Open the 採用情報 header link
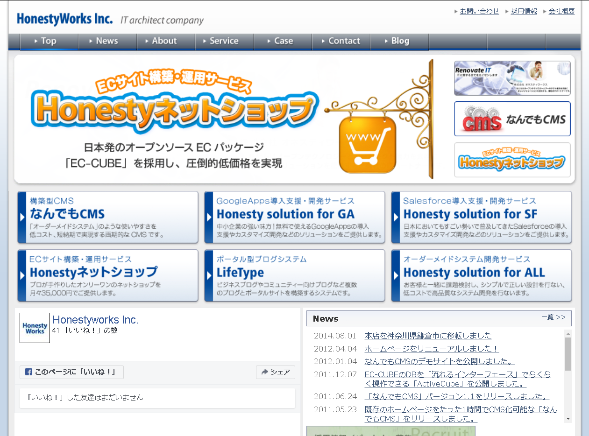Viewport: 589px width, 436px height. pos(524,11)
